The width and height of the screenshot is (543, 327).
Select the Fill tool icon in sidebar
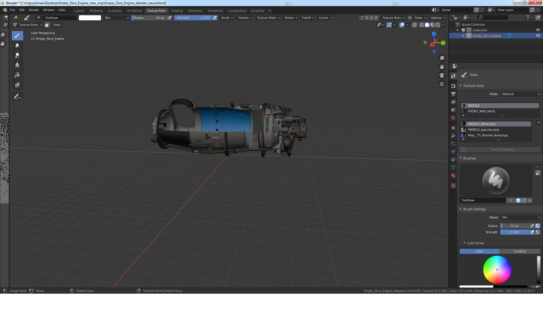click(17, 75)
